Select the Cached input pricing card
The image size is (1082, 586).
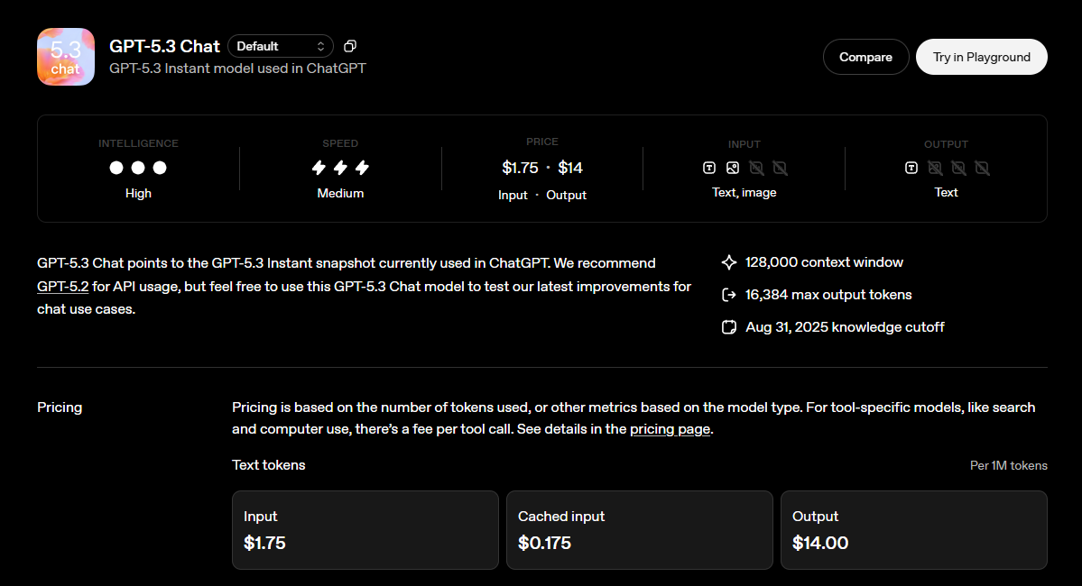pyautogui.click(x=639, y=530)
